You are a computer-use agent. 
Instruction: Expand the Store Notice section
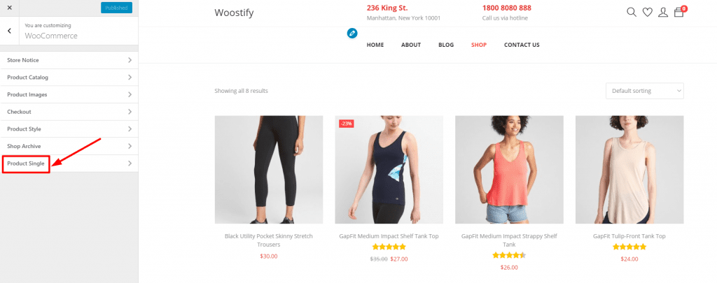pos(69,60)
